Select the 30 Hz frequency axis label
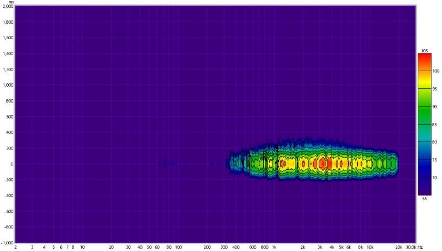 128,247
